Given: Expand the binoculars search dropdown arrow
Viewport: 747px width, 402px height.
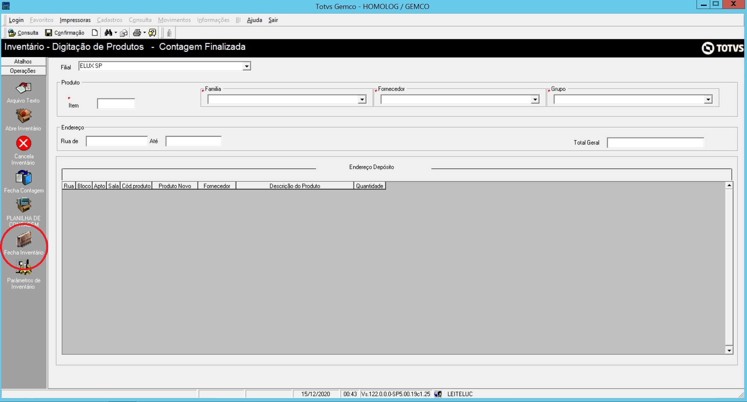Looking at the screenshot, I should (116, 33).
